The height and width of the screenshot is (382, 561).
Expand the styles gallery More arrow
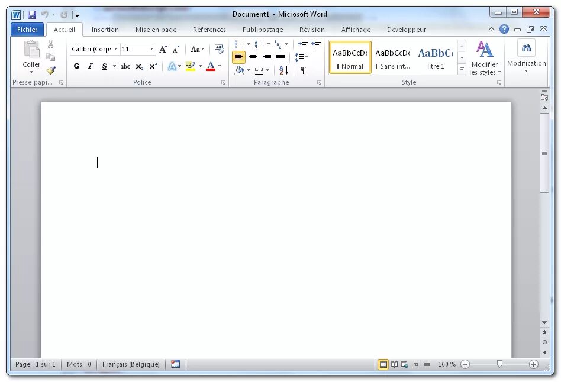pos(462,69)
